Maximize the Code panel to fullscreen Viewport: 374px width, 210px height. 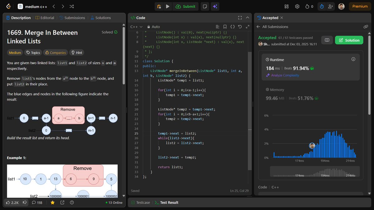(x=240, y=18)
